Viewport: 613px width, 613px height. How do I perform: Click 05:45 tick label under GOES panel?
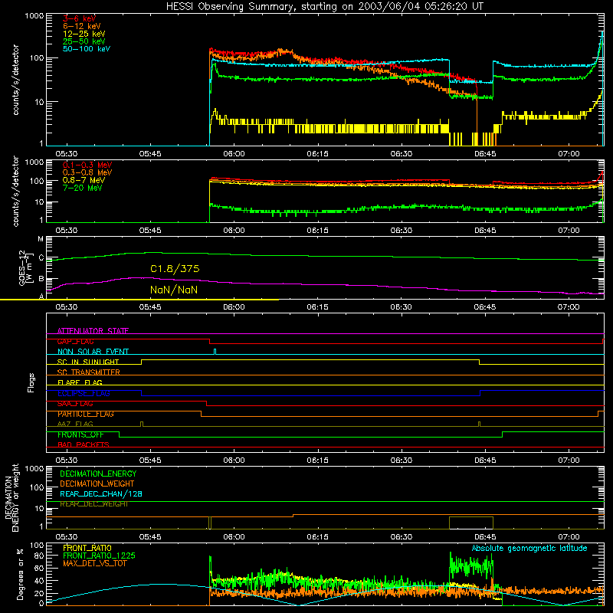pos(150,307)
